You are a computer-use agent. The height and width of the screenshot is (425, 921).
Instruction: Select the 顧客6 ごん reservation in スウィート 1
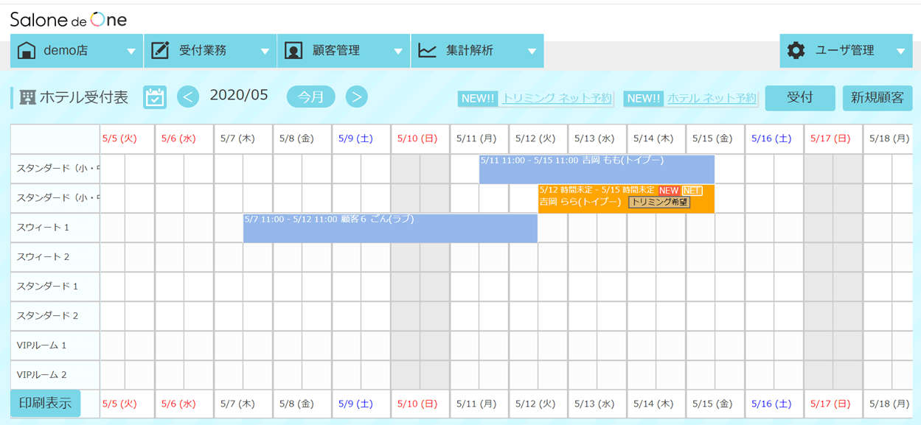pos(389,230)
